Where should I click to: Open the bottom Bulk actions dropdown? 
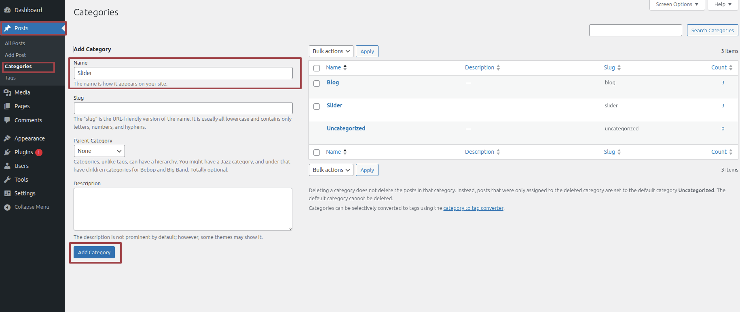click(x=331, y=170)
